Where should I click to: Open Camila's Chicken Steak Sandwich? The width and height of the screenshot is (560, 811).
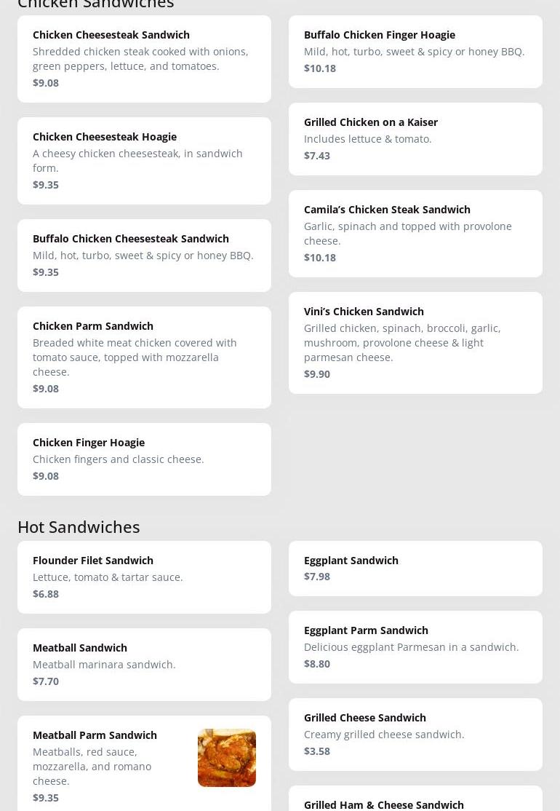415,233
